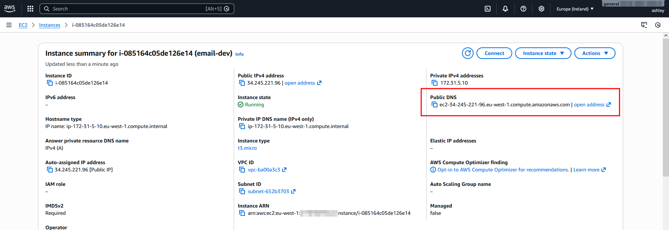Go to Instances breadcrumb link
669x230 pixels.
click(50, 25)
